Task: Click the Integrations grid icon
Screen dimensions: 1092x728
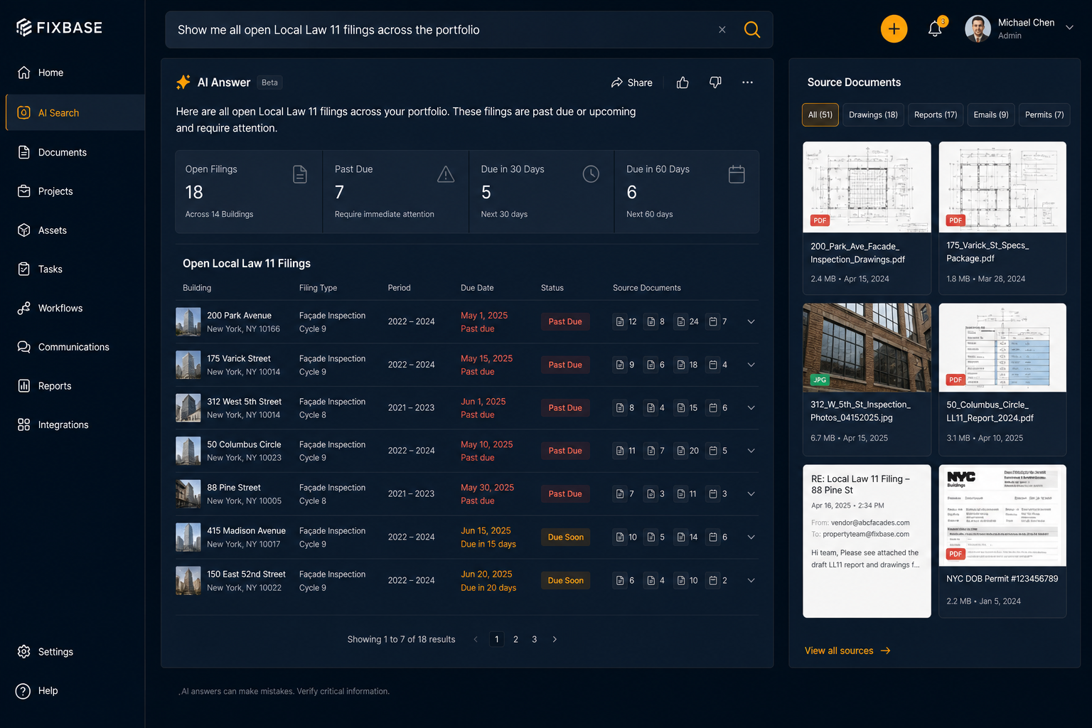Action: tap(24, 424)
